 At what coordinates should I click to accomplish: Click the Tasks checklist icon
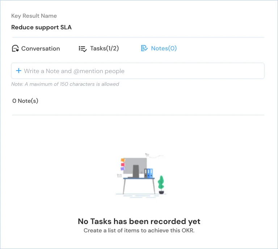(83, 48)
